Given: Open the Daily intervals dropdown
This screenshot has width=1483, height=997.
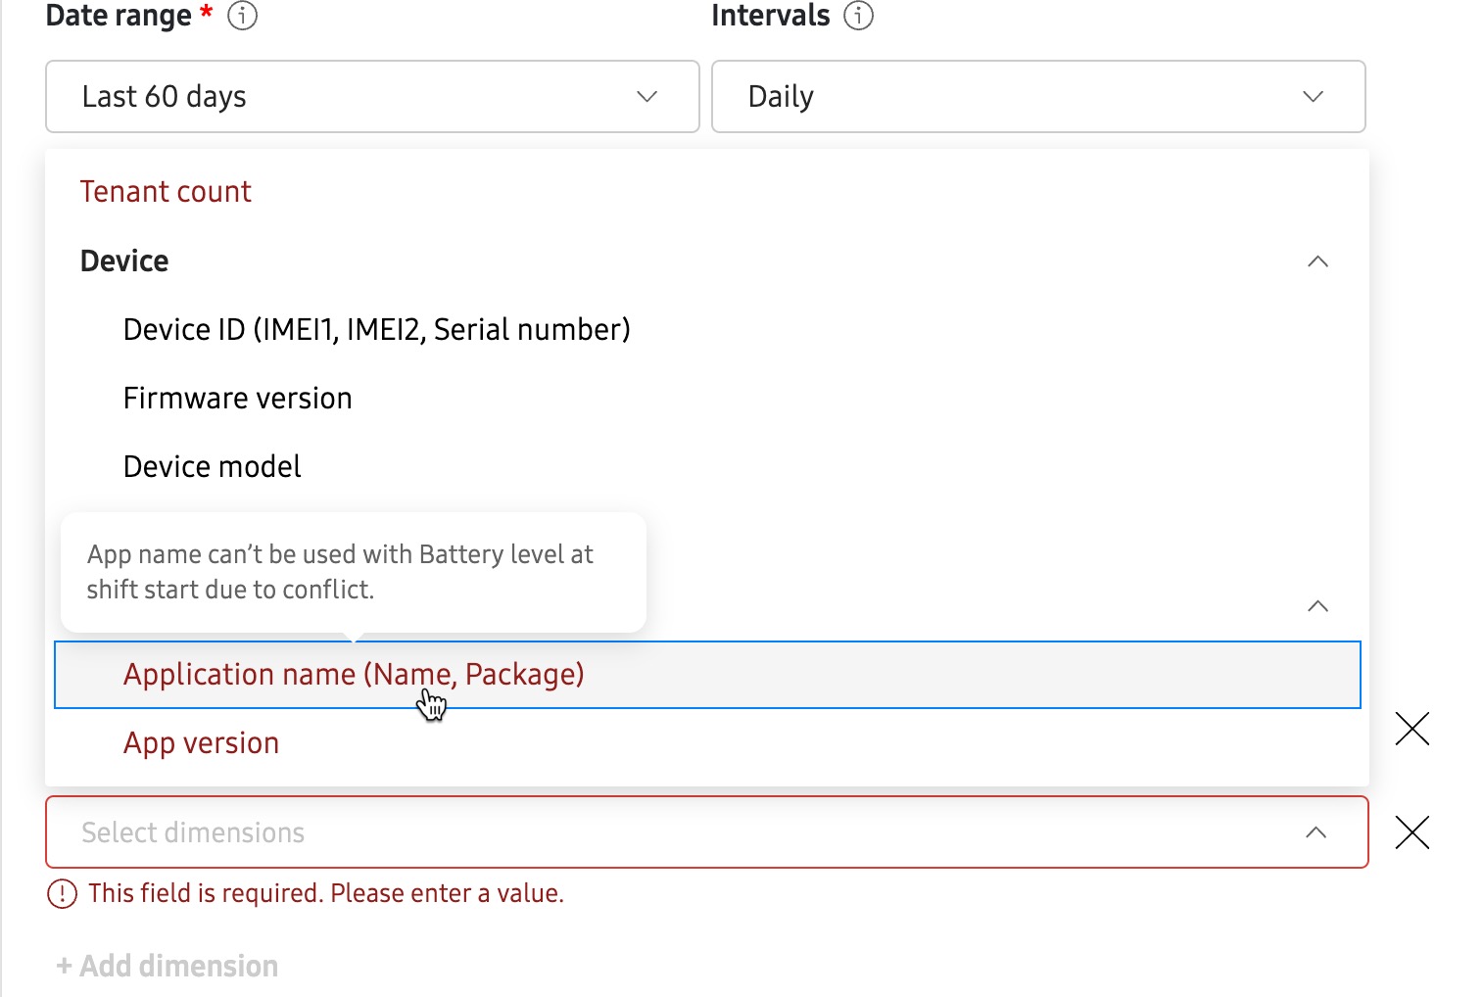Looking at the screenshot, I should [1038, 96].
